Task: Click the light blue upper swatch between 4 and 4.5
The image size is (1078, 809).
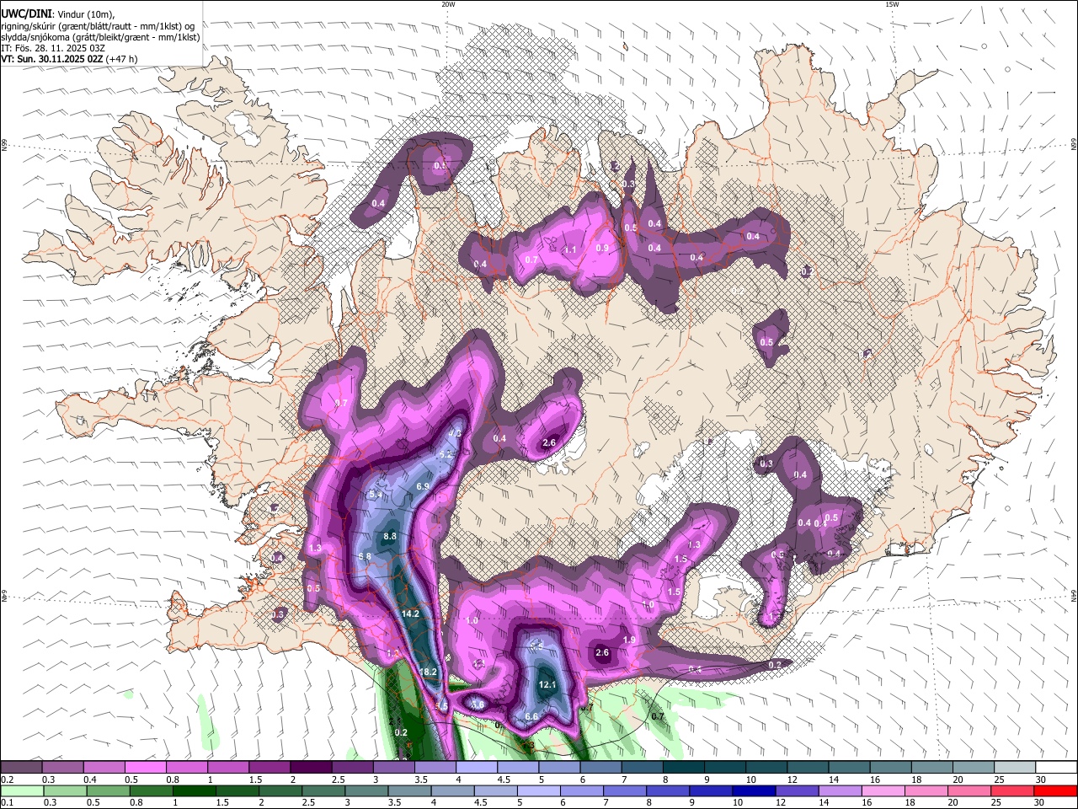Action: click(477, 767)
